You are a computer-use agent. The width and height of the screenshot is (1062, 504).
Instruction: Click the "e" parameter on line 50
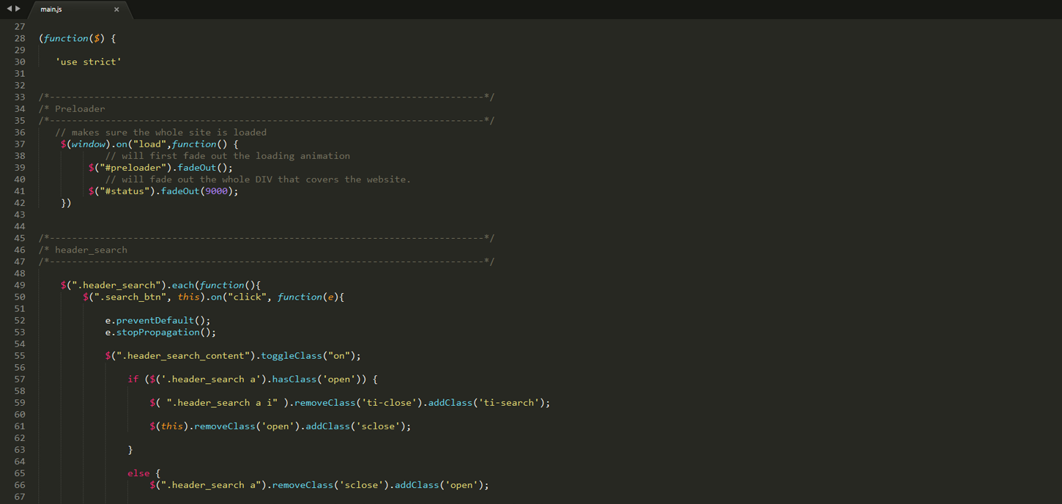click(331, 297)
